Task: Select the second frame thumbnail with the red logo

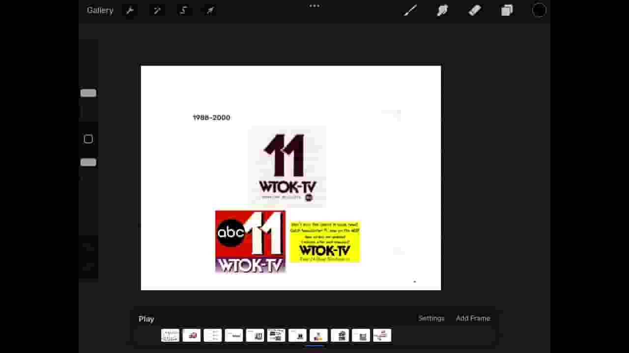Action: [192, 335]
